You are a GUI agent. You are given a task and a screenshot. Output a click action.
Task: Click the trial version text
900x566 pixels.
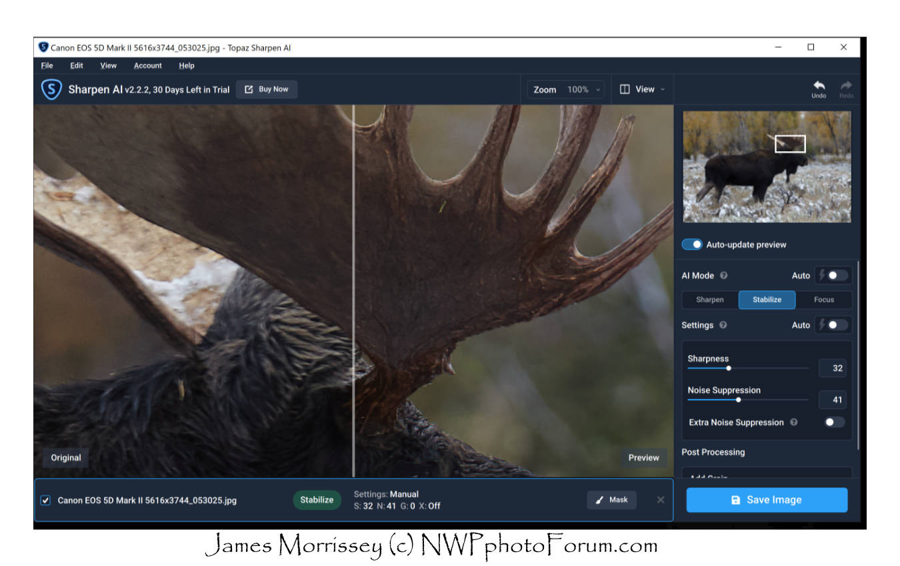[x=177, y=89]
